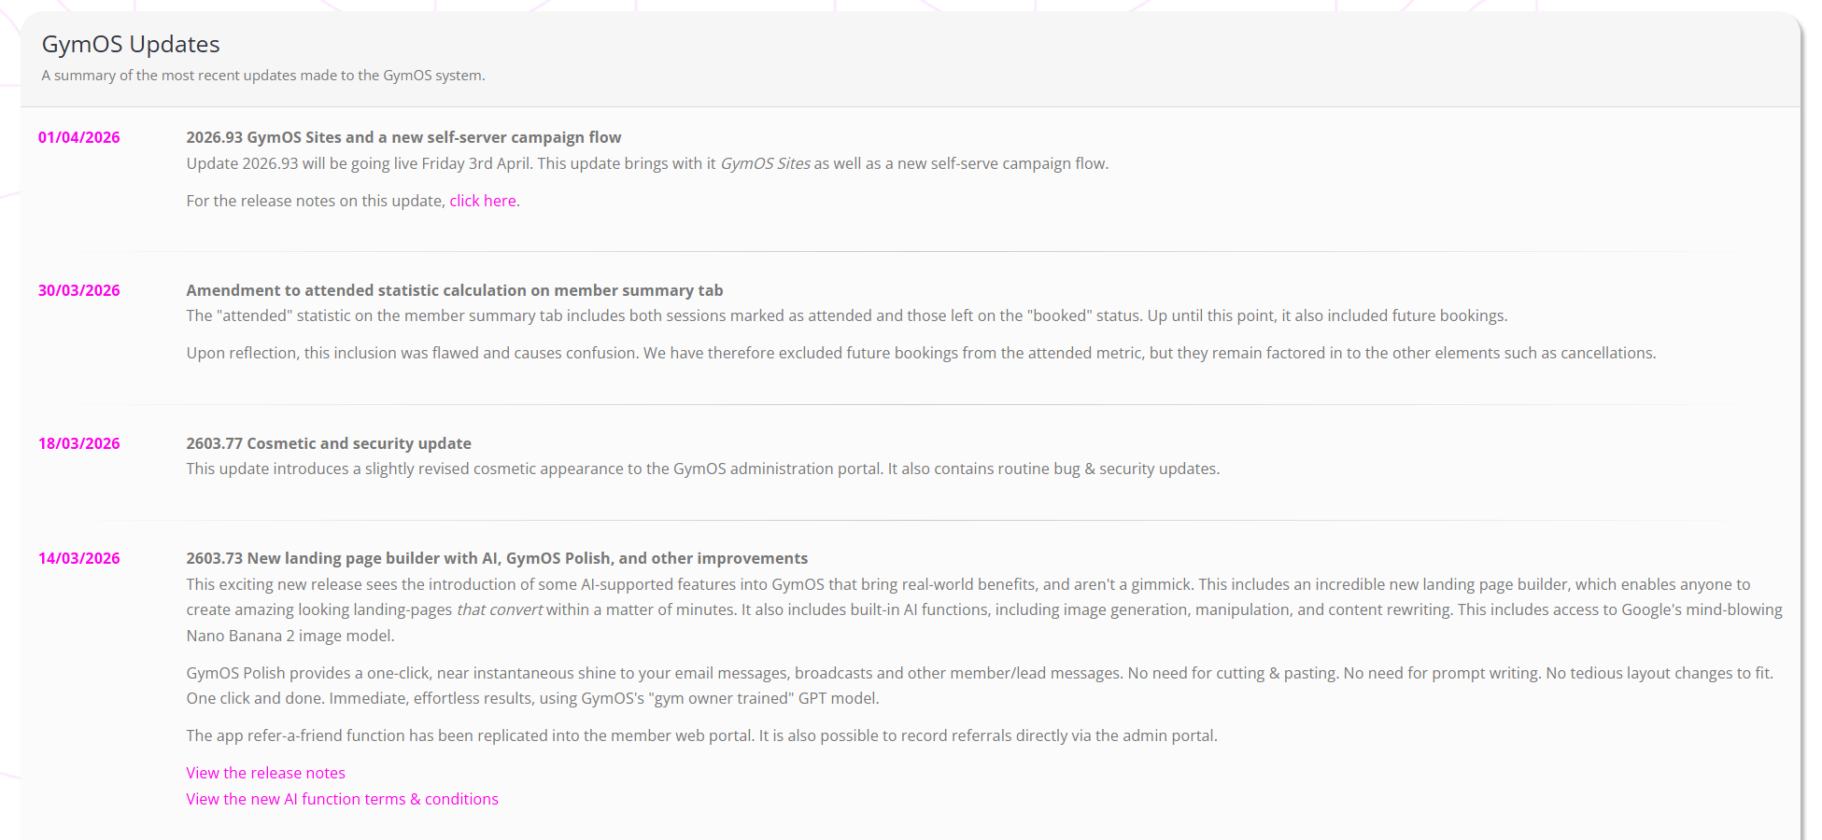Click the "GymOS Updates" page heading
The image size is (1822, 840).
click(x=131, y=44)
